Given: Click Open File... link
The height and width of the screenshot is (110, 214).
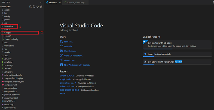Looking at the screenshot, I should [69, 46].
